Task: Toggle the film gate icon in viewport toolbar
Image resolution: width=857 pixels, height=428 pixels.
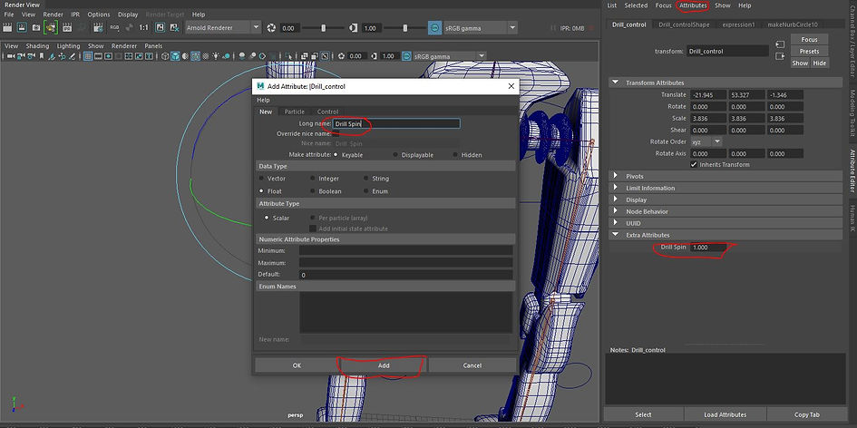Action: coord(98,55)
